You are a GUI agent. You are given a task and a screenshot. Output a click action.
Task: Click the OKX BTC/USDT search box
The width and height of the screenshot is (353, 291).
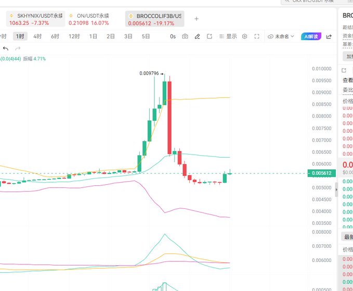(317, 2)
